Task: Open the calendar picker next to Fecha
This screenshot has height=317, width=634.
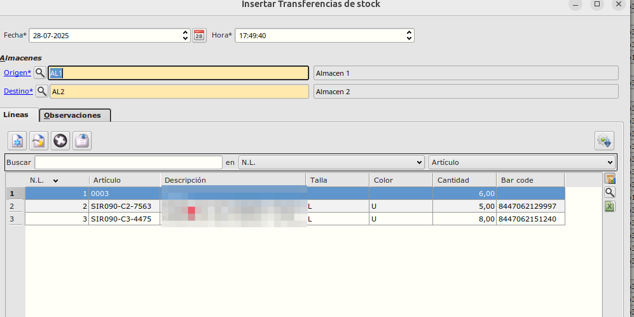Action: (199, 36)
